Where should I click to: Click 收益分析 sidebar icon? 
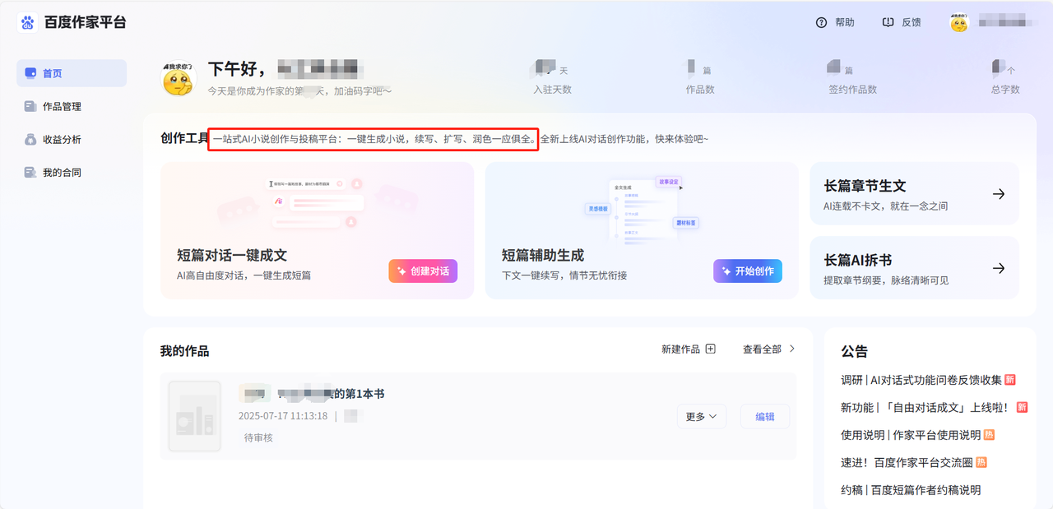30,139
